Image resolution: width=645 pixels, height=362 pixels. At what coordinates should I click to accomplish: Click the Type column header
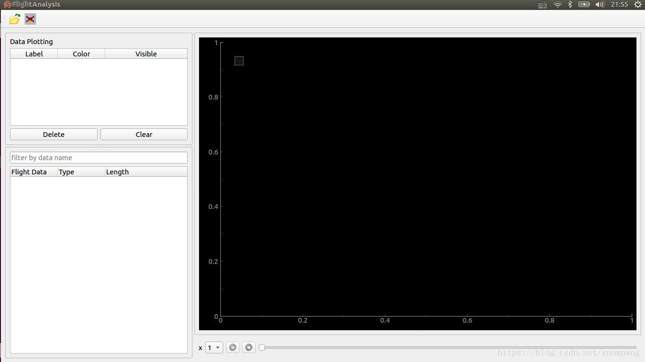(x=81, y=172)
